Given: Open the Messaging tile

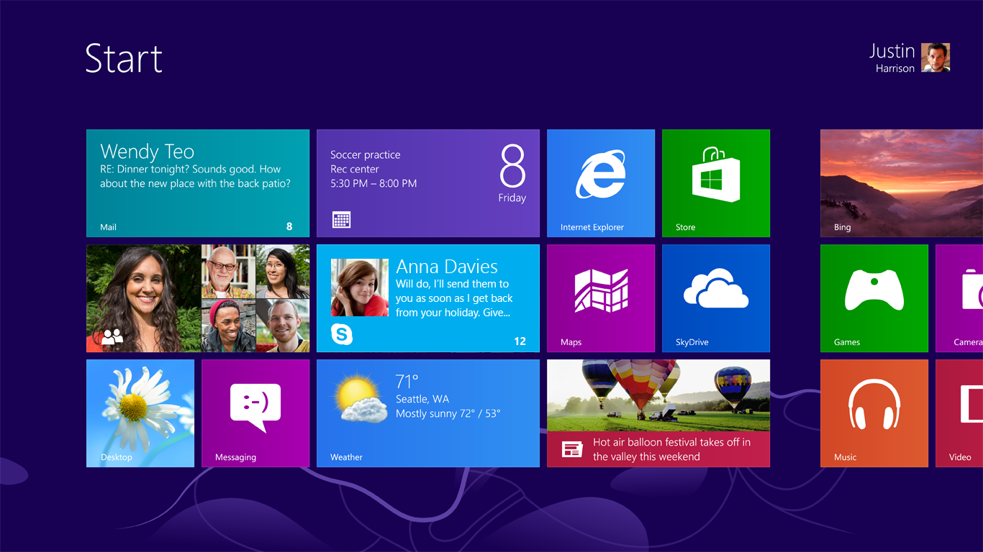Looking at the screenshot, I should pos(255,413).
